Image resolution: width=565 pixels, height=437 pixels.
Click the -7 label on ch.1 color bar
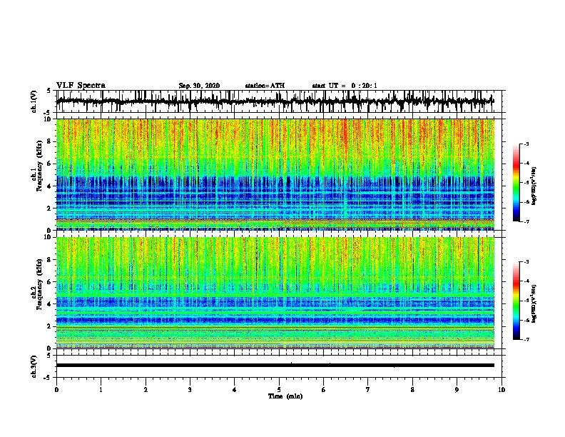click(x=526, y=221)
